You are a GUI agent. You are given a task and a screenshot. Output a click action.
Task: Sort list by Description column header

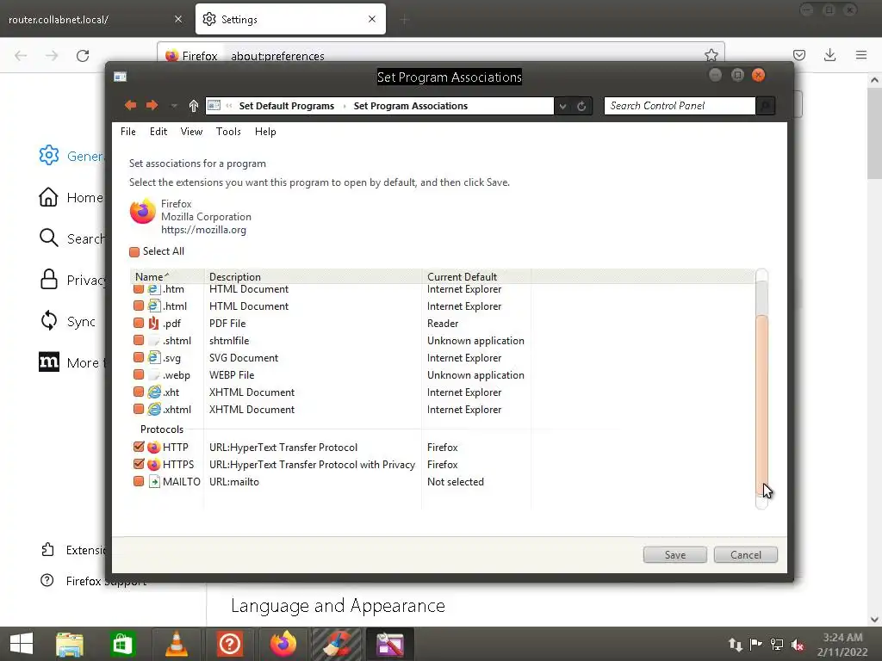[313, 276]
